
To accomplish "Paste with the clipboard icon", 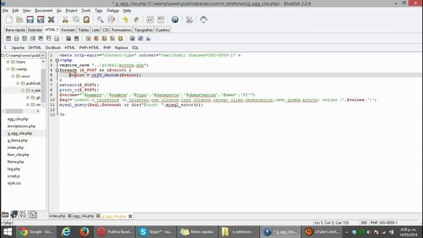I will [x=87, y=20].
